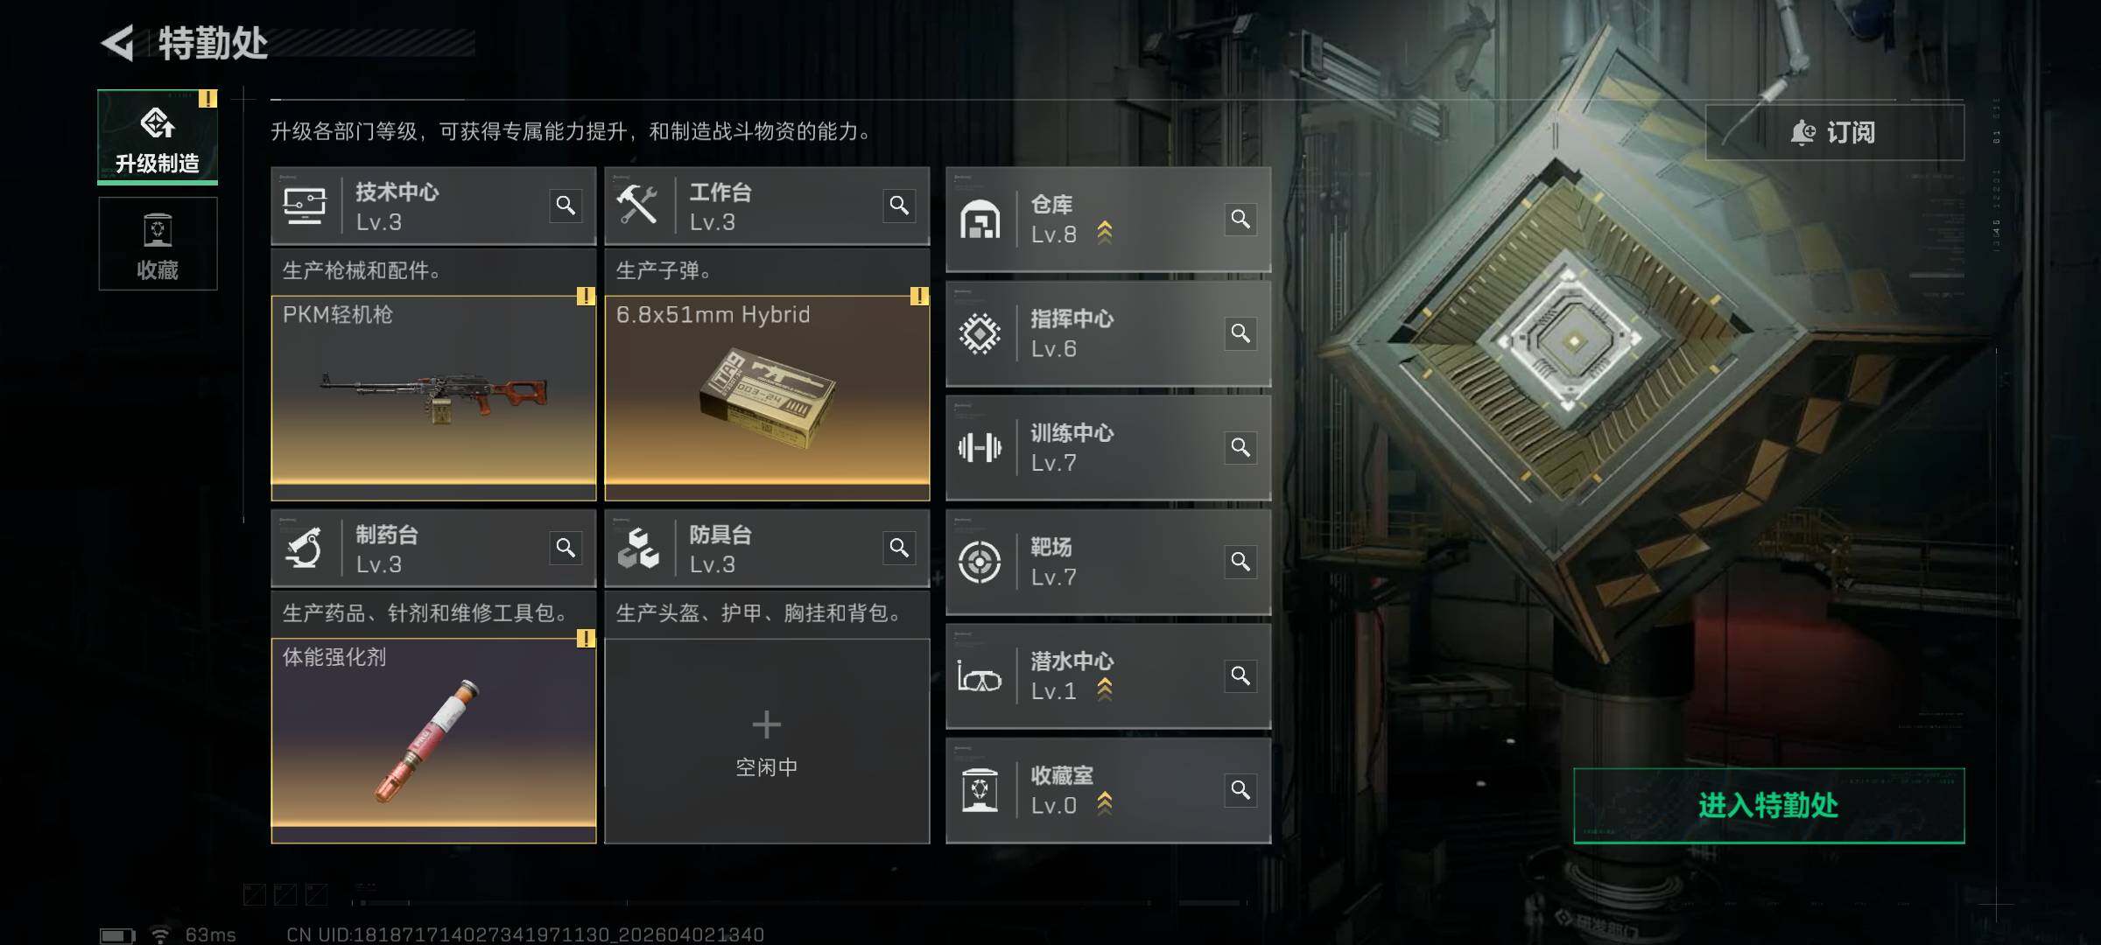Image resolution: width=2101 pixels, height=945 pixels.
Task: View 靶场 details via magnifier icon
Action: (1240, 562)
